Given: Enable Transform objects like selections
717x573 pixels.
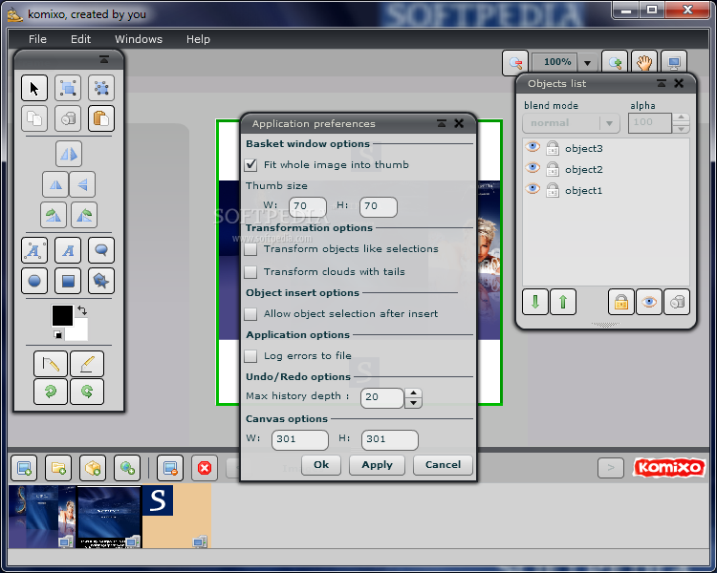Looking at the screenshot, I should click(x=250, y=249).
